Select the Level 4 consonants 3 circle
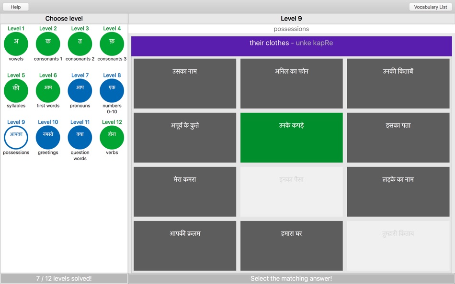 click(x=112, y=44)
